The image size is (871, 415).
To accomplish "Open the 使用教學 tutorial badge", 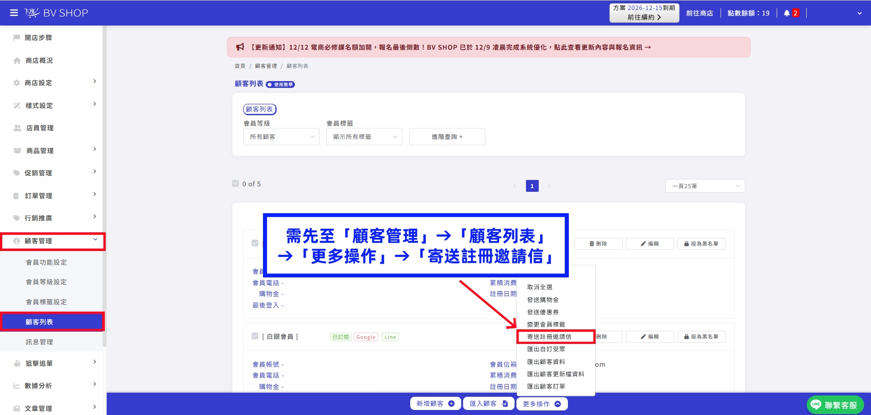I will pos(280,84).
